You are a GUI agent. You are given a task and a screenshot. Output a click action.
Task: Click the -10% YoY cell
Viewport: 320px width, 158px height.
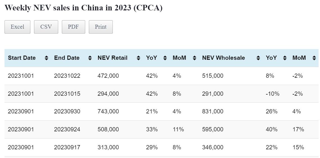point(272,94)
